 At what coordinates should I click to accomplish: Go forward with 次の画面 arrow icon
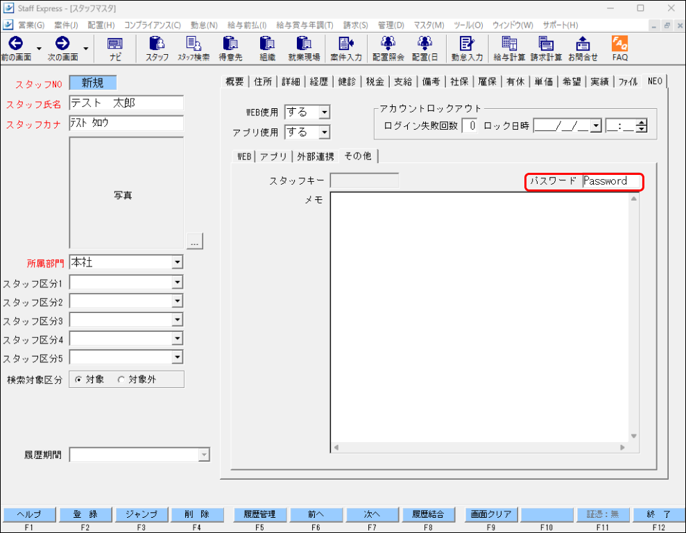pos(62,43)
